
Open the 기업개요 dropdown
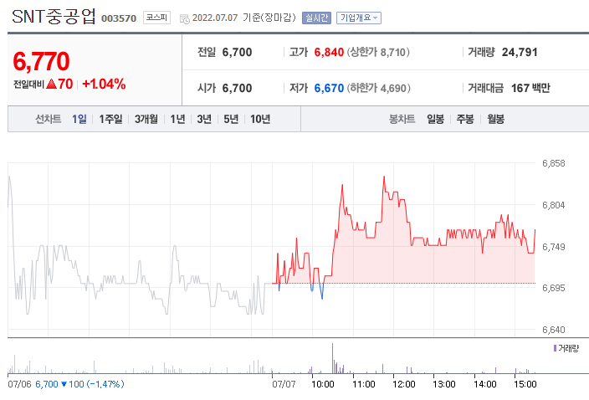(x=359, y=18)
